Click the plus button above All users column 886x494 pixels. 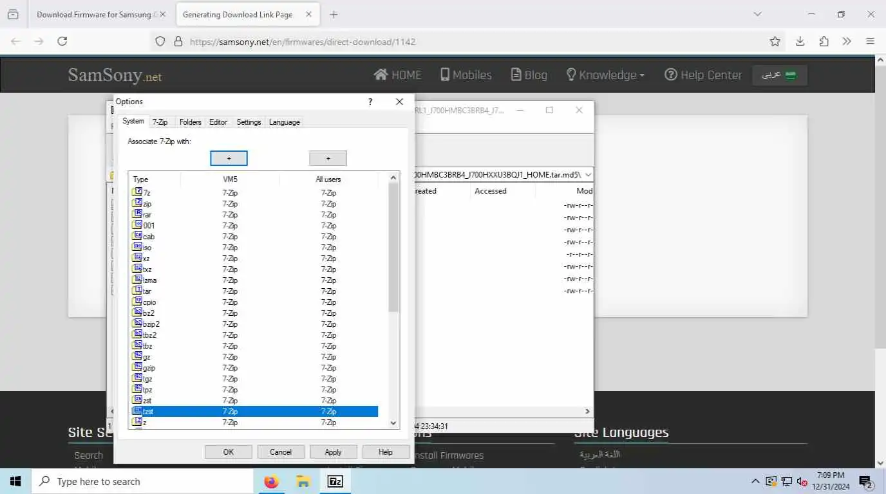(x=328, y=158)
